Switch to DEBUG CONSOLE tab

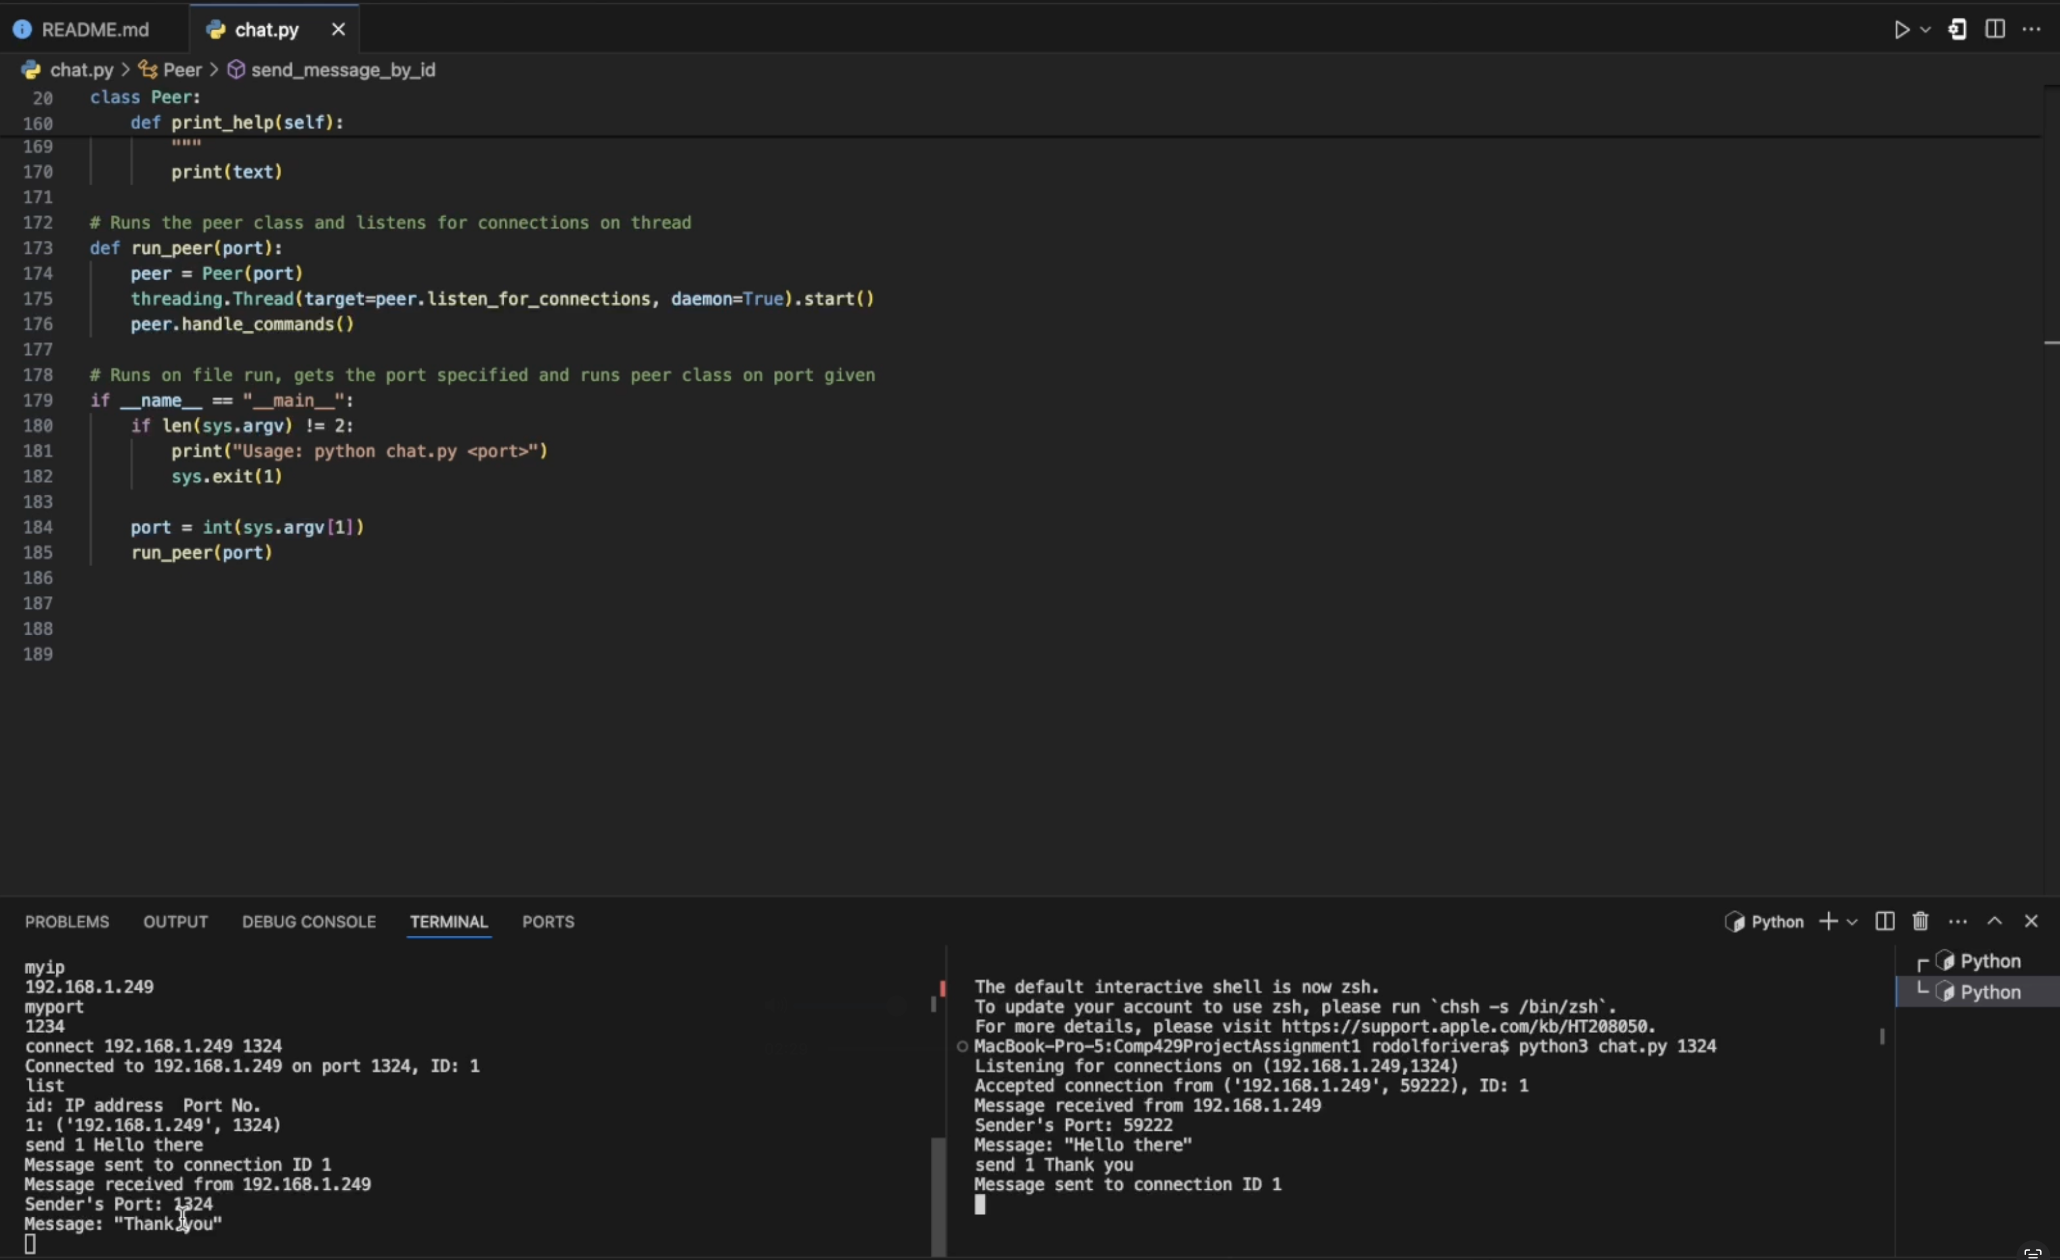(309, 921)
